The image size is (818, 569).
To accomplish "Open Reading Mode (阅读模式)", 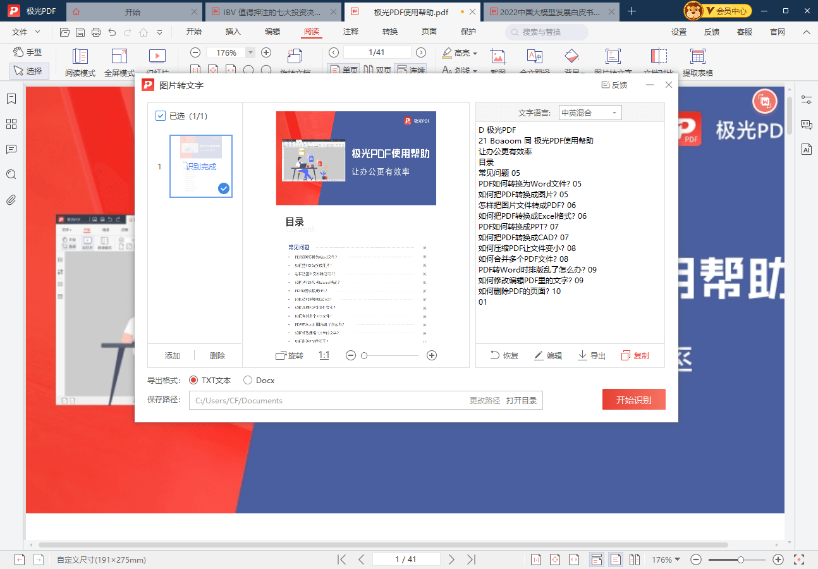I will [x=80, y=63].
